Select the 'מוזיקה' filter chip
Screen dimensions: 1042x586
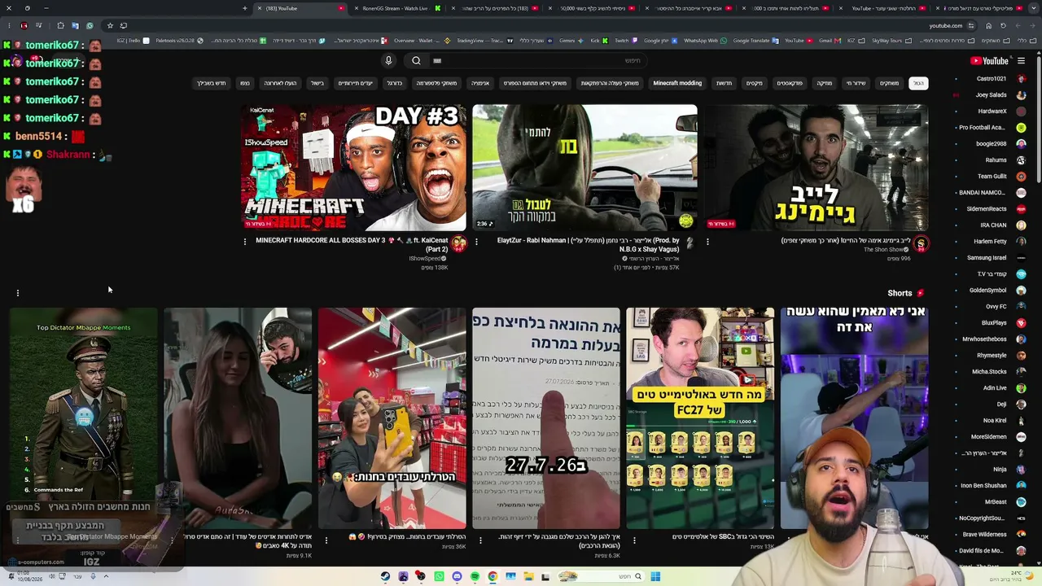pos(825,83)
